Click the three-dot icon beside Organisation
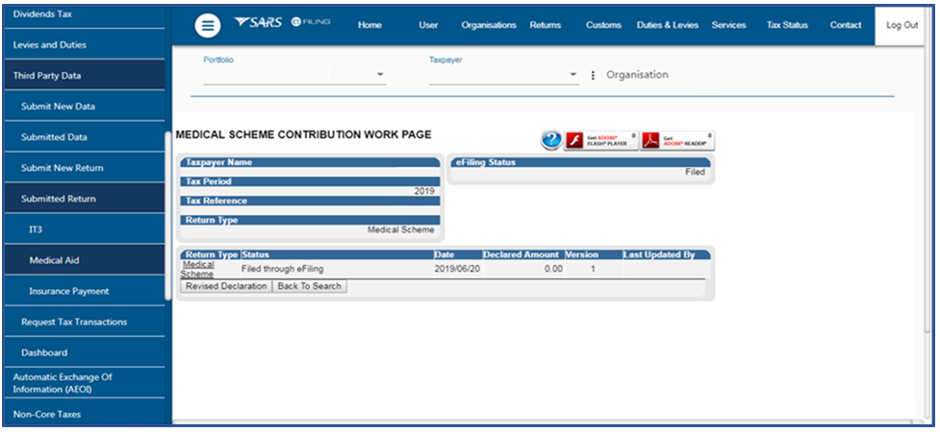 click(x=593, y=75)
